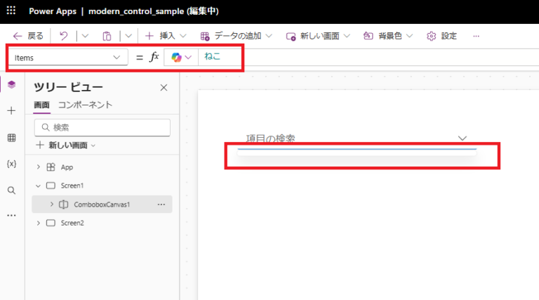Open the Copilot formula icon dropdown
This screenshot has width=539, height=300.
point(181,58)
